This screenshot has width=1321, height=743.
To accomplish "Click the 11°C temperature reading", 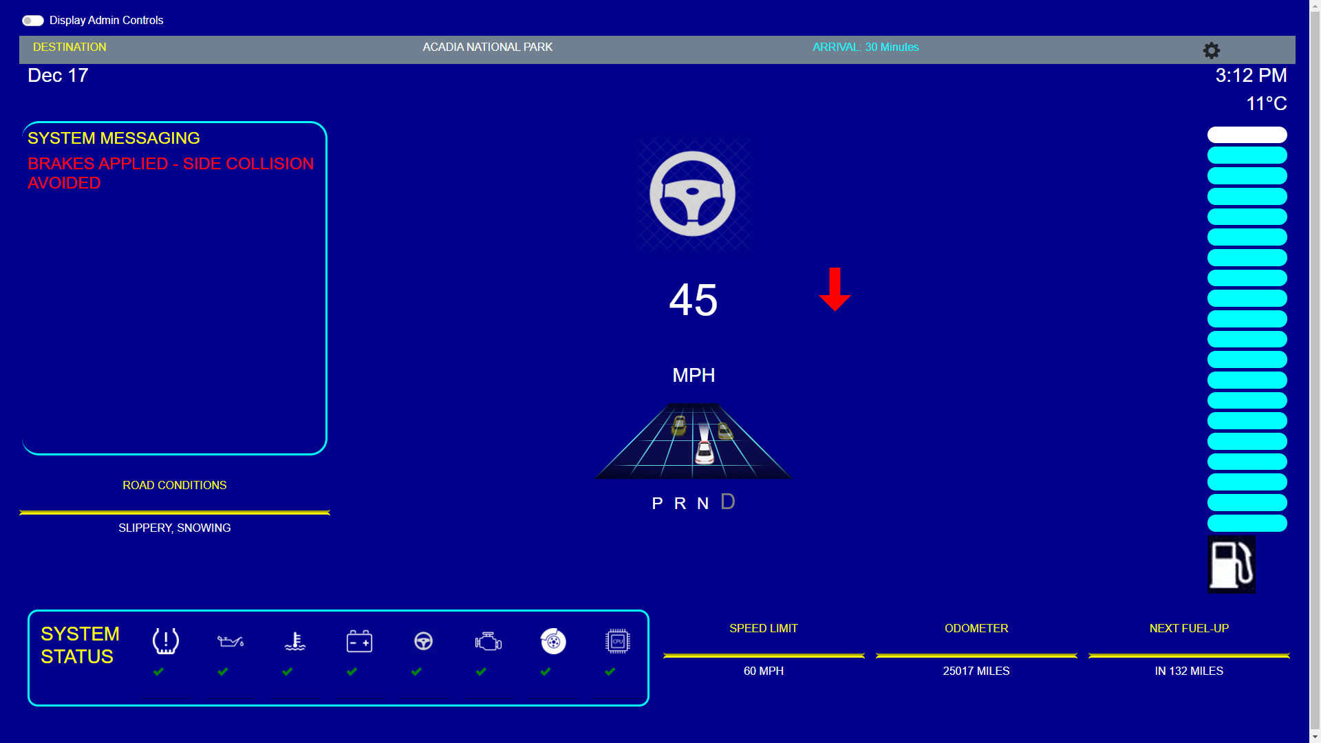I will (x=1266, y=104).
